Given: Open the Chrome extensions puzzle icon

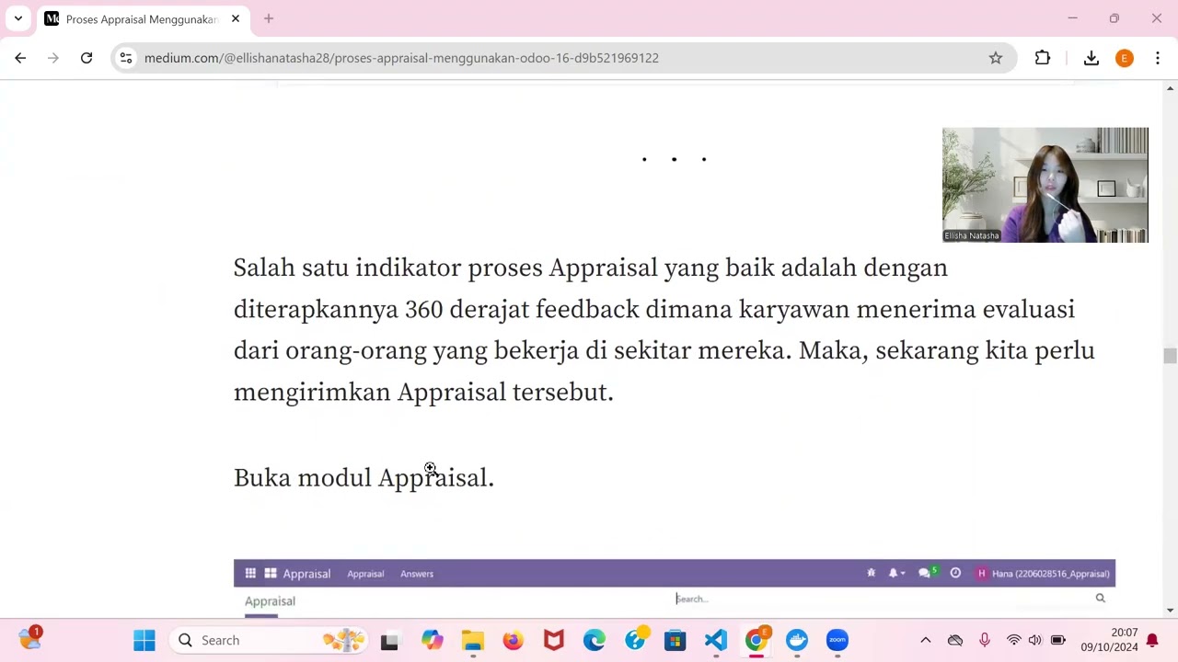Looking at the screenshot, I should [1043, 58].
